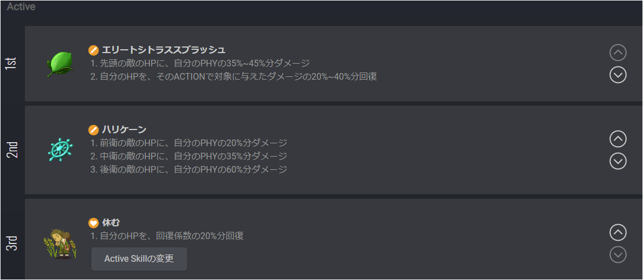Click the Active section header
The height and width of the screenshot is (280, 643).
(21, 7)
